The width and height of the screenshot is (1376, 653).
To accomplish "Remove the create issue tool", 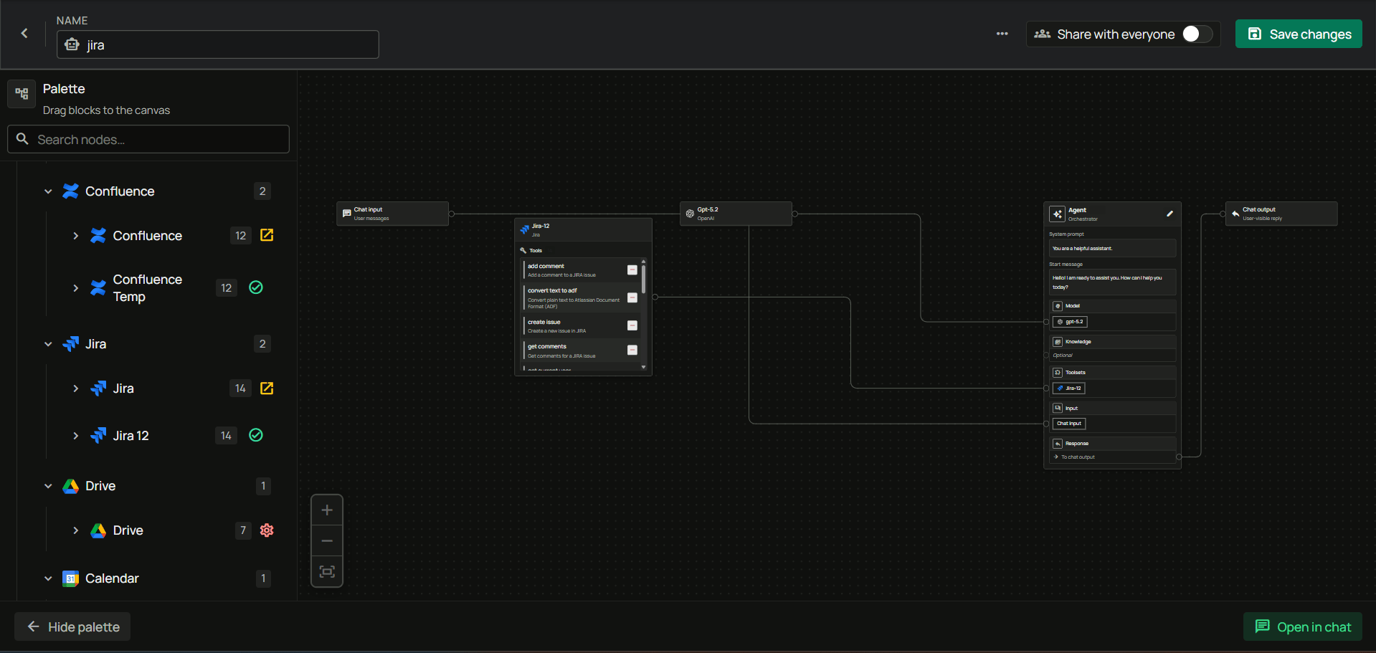I will (x=632, y=325).
